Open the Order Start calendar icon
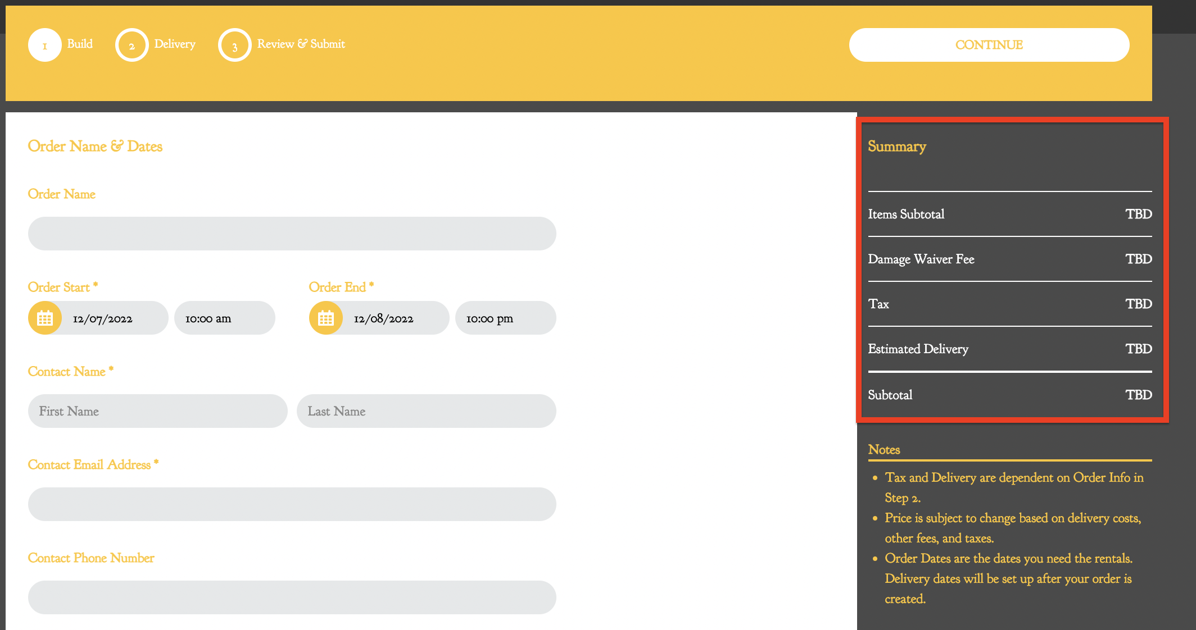The image size is (1196, 630). point(45,318)
